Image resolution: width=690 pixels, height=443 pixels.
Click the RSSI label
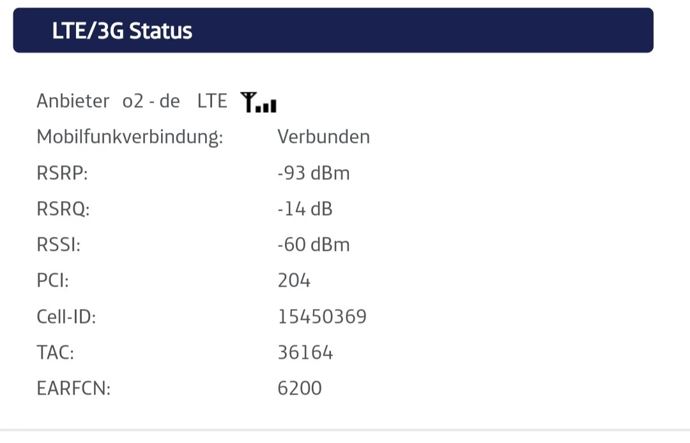tap(59, 245)
